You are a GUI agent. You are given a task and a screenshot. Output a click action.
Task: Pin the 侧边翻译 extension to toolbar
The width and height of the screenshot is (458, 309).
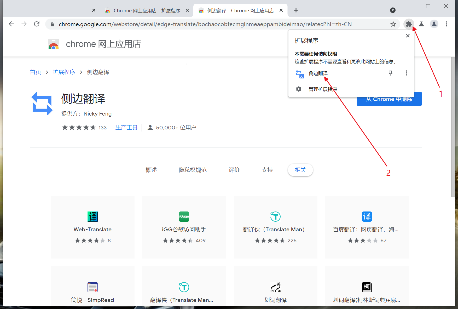pos(391,73)
